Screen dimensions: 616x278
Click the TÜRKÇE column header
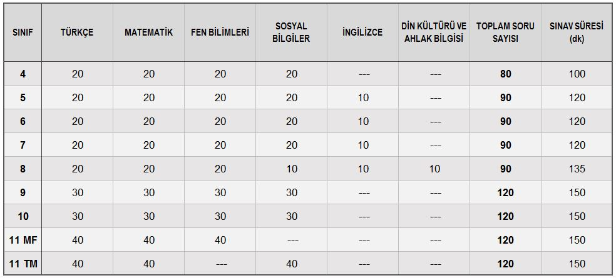pyautogui.click(x=78, y=32)
